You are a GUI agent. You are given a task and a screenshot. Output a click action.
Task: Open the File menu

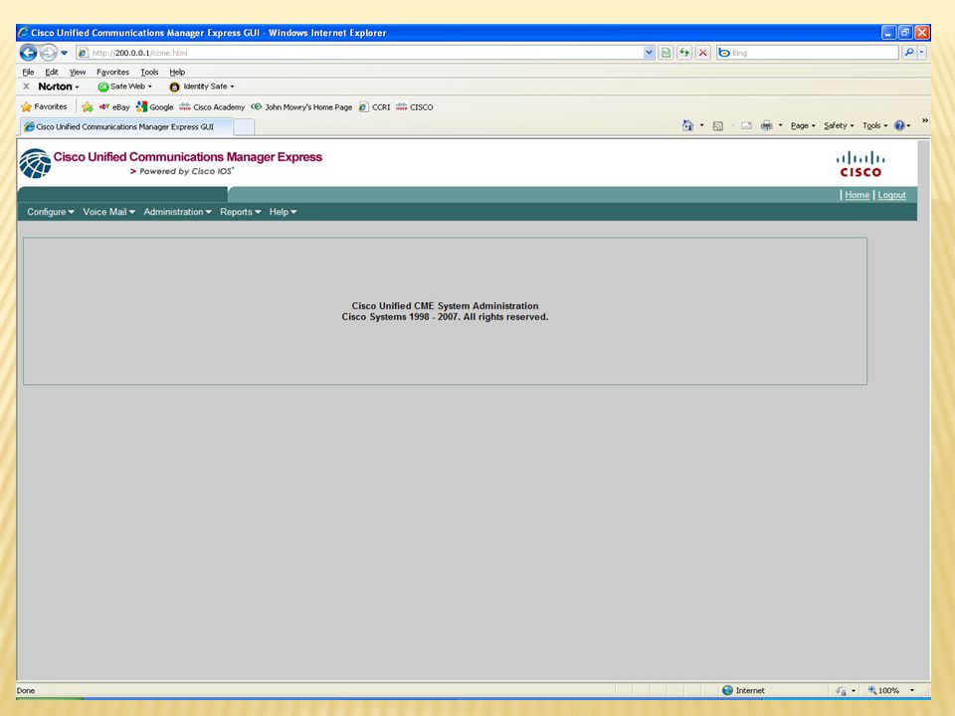coord(28,72)
